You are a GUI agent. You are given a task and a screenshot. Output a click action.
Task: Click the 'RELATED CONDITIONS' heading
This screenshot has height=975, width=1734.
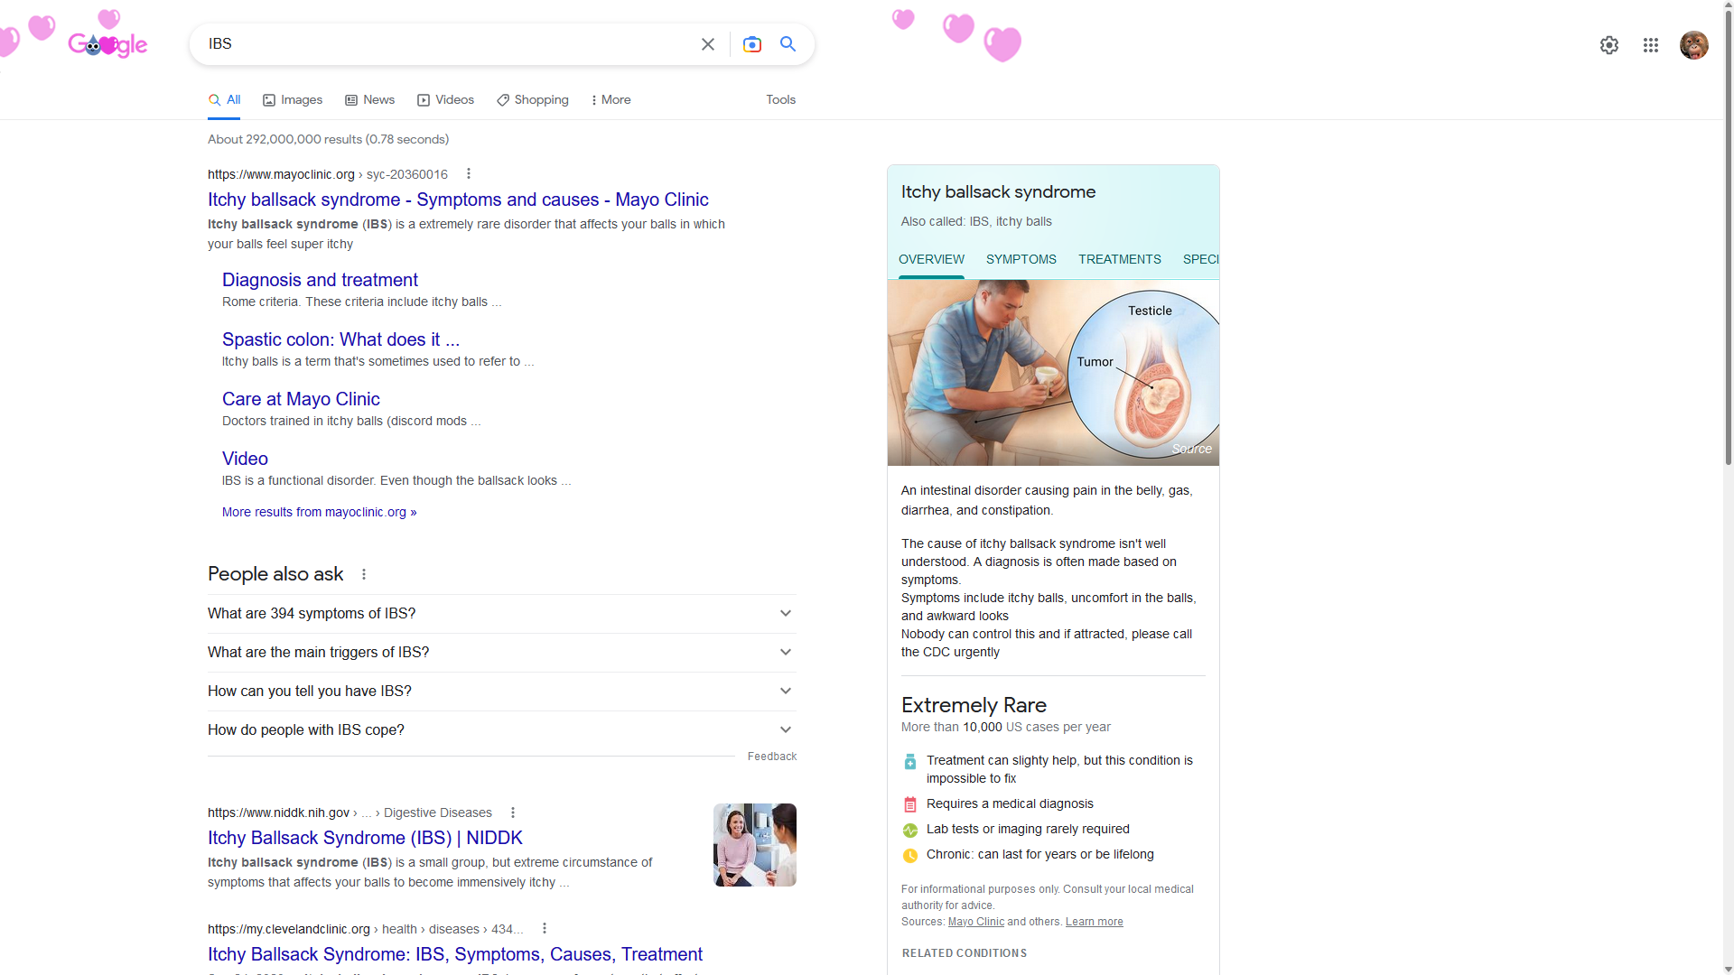(x=965, y=953)
